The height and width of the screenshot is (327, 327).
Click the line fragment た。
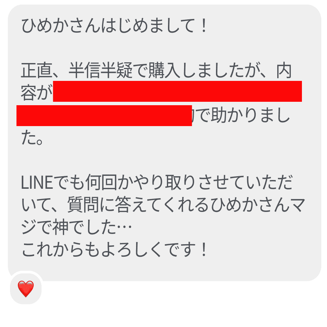click(x=32, y=138)
